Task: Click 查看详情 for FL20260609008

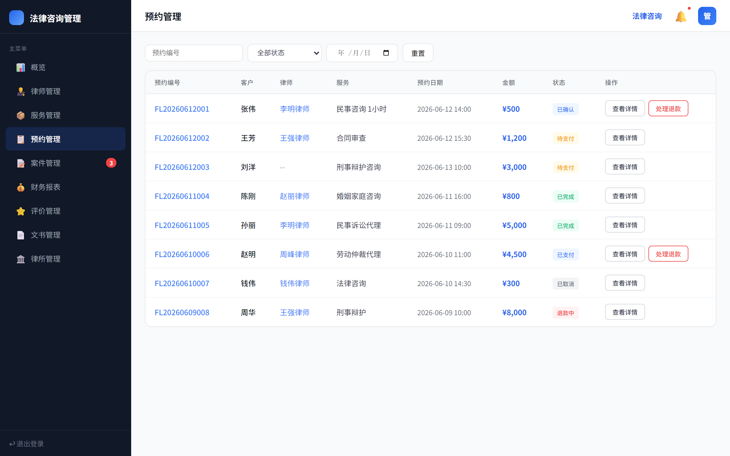Action: click(625, 312)
